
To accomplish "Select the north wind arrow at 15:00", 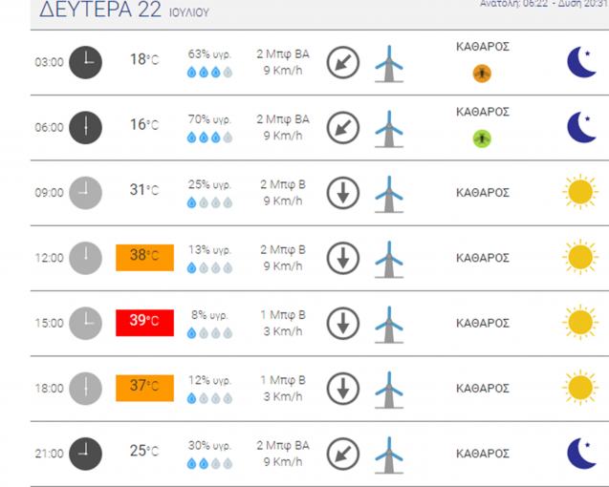I will coord(343,324).
